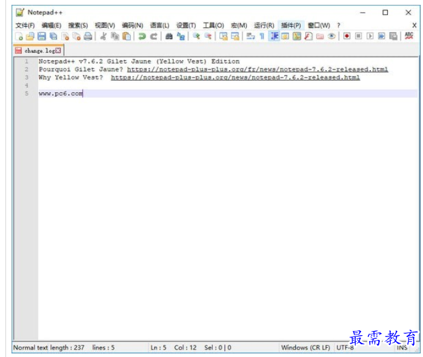Click line number 4 in the margin
423x357 pixels.
coord(27,85)
